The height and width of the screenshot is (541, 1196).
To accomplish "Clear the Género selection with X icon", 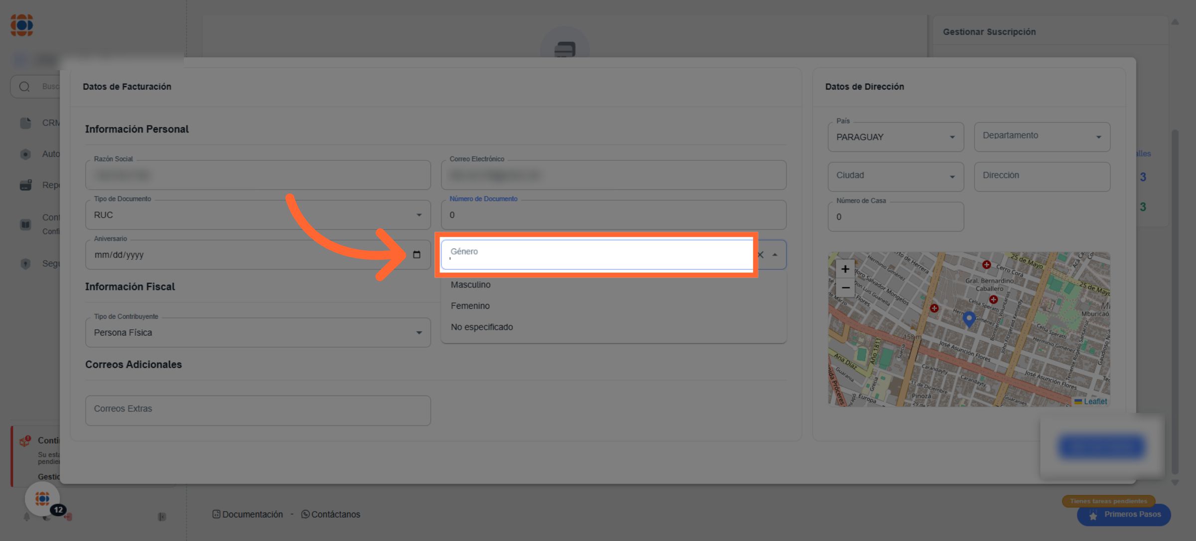I will [x=761, y=255].
